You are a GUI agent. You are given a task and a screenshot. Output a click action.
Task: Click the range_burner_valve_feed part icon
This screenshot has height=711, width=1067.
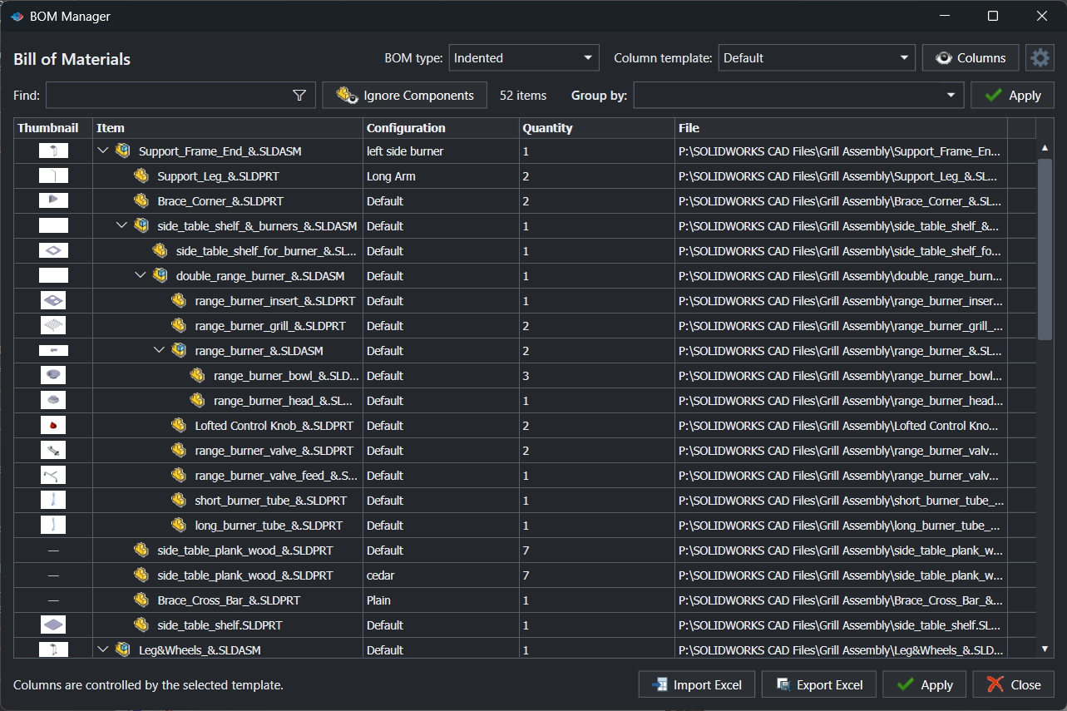(179, 476)
